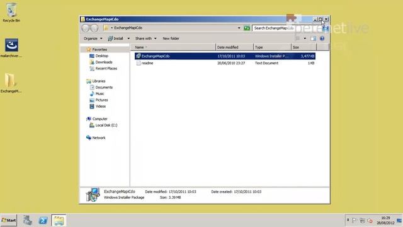Open Downloads in navigation pane
Image resolution: width=403 pixels, height=227 pixels.
103,62
